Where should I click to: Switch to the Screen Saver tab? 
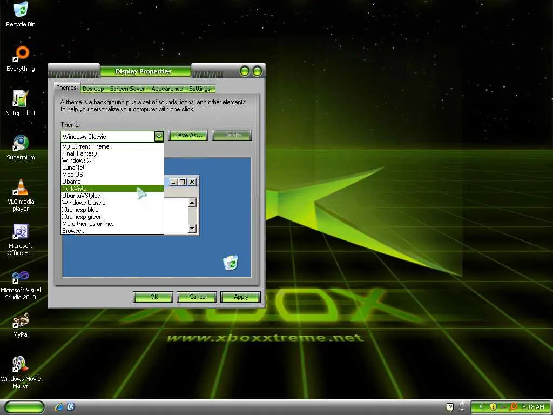pyautogui.click(x=127, y=89)
